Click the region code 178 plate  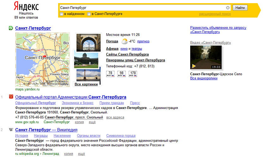133,74
